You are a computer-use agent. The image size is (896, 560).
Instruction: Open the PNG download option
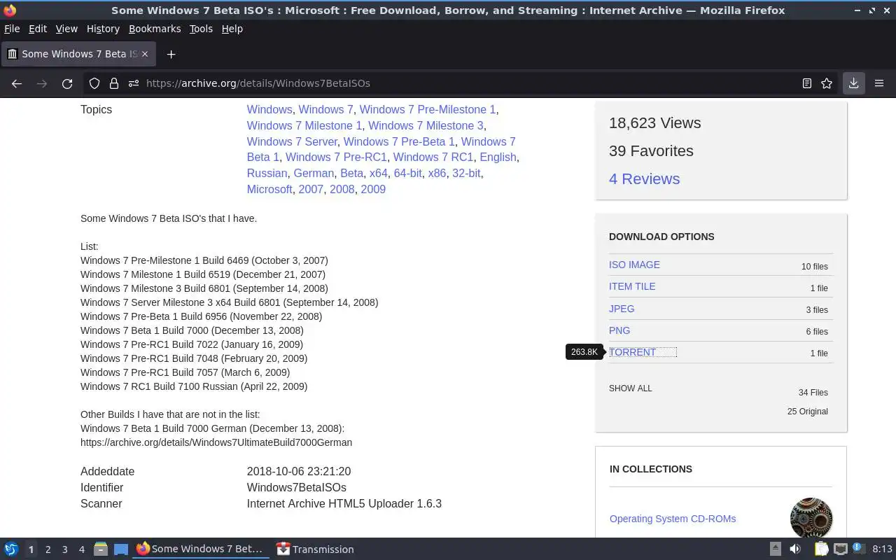[x=619, y=330]
